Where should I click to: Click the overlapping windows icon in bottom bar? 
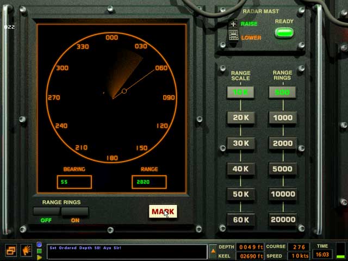(x=11, y=251)
